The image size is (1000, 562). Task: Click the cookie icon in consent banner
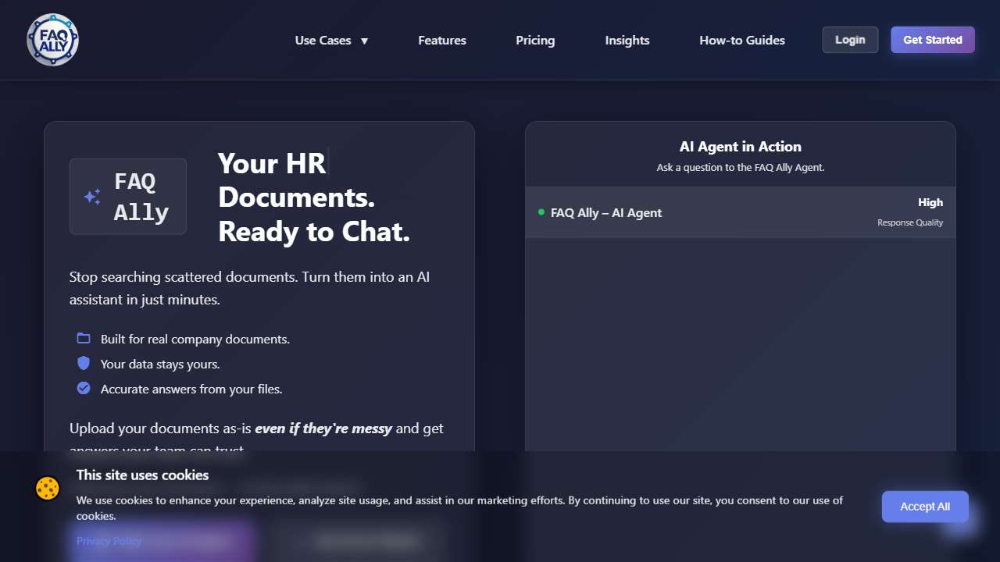point(48,489)
